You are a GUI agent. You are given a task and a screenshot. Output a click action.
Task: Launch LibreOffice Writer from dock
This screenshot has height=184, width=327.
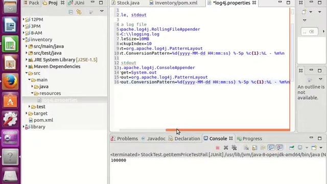tap(10, 25)
